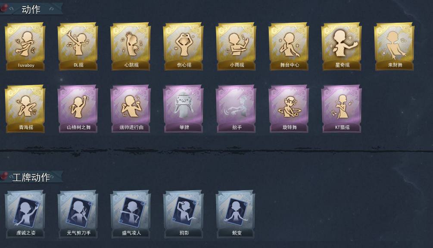Choose the 痞帅进行曲 purple action

[131, 108]
